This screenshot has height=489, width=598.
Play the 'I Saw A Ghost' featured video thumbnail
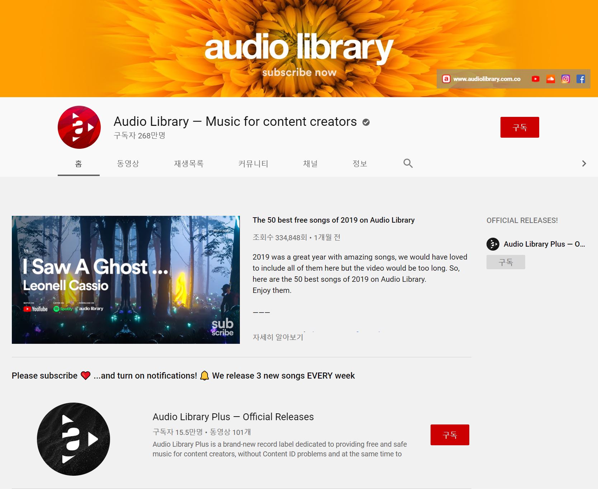pyautogui.click(x=126, y=280)
